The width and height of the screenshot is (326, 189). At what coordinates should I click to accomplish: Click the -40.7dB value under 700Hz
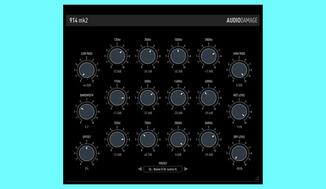point(148,155)
